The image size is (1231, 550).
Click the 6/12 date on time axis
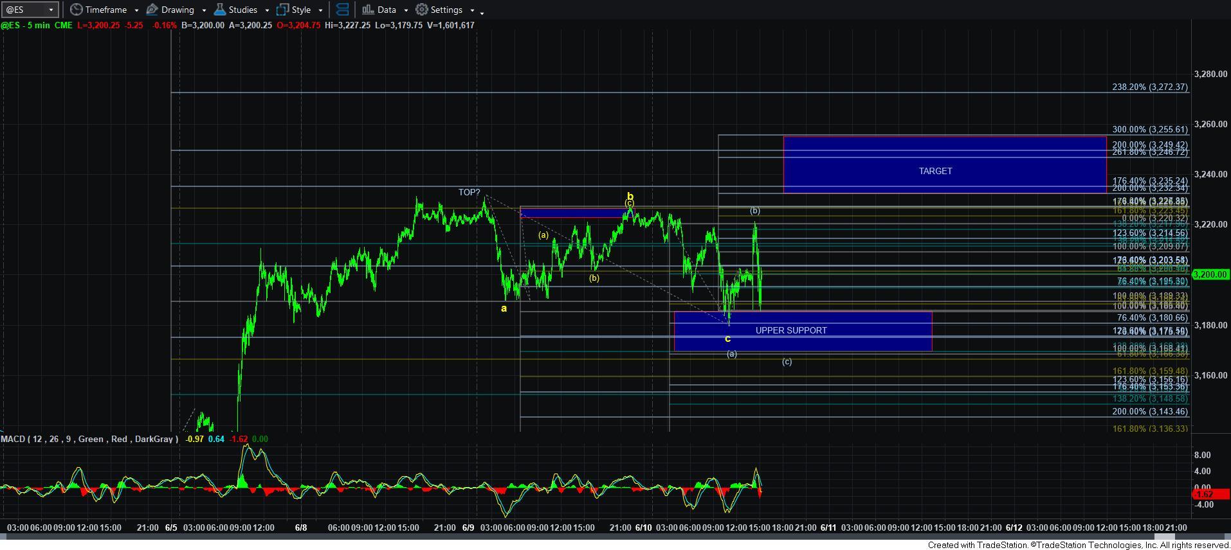[x=1014, y=528]
